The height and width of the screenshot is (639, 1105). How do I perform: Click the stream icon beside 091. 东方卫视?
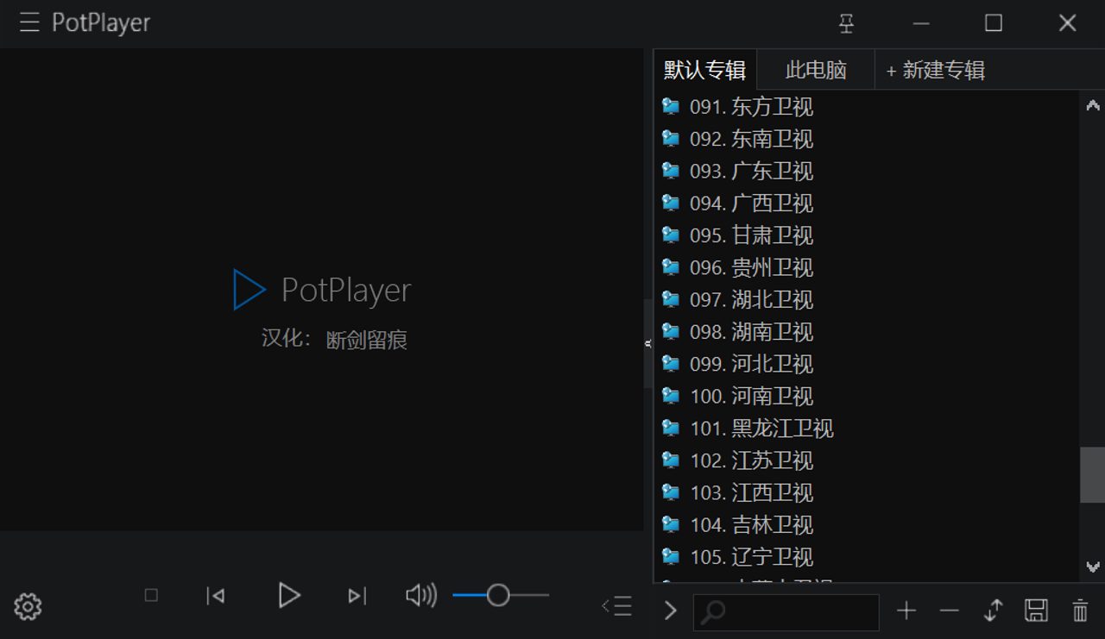671,106
